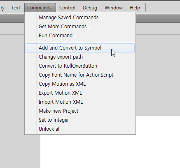
Task: Choose Unlock all command
Action: click(80, 129)
